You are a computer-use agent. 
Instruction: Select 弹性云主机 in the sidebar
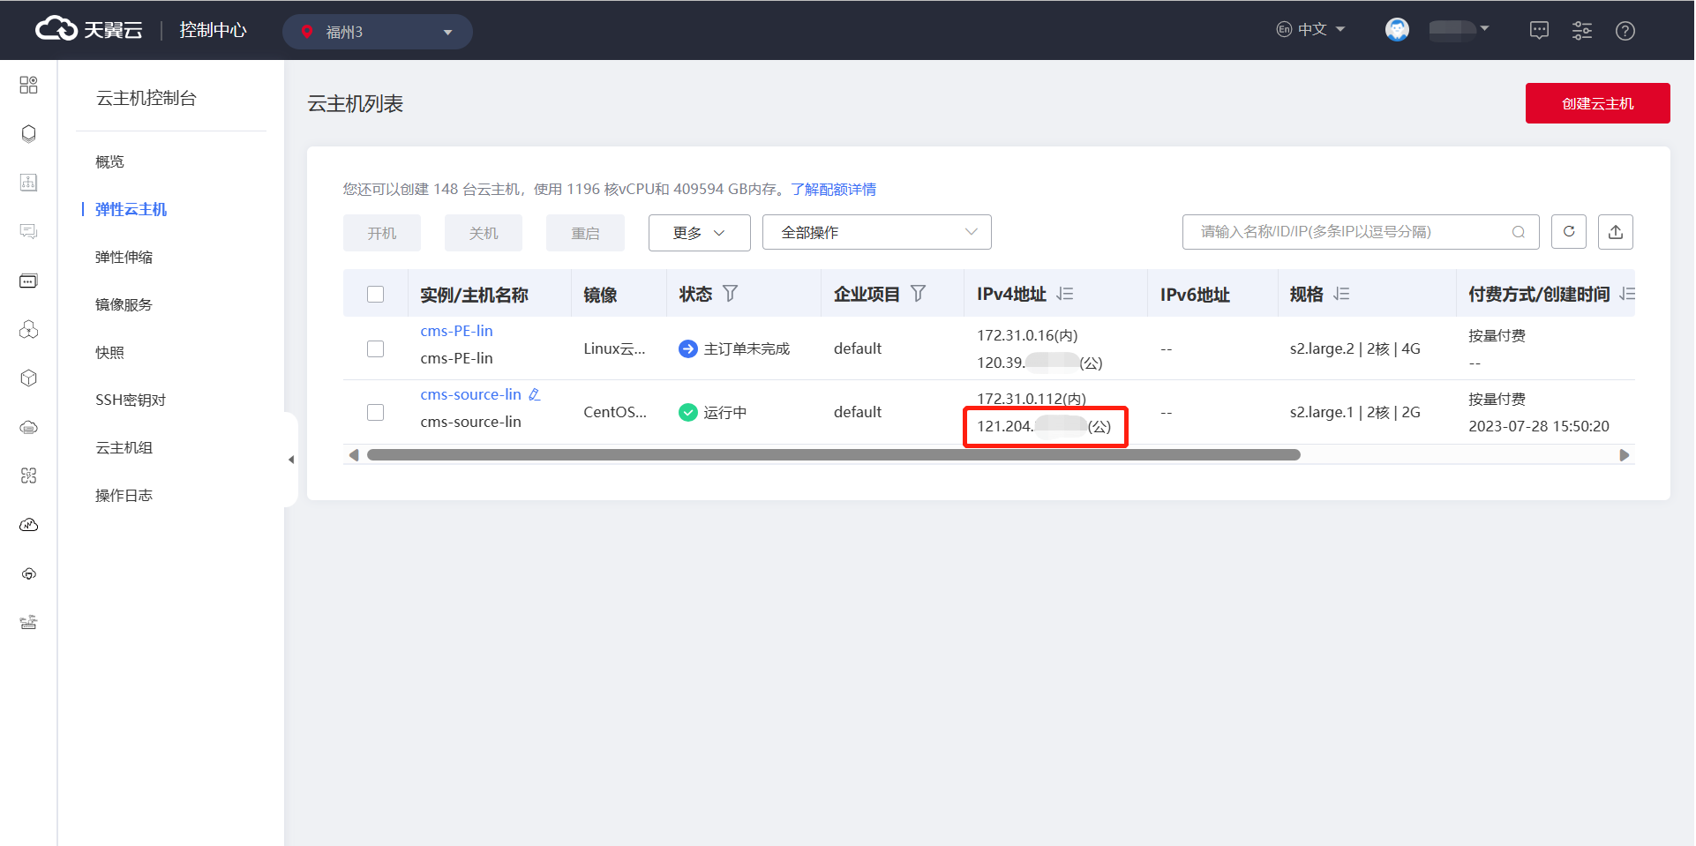click(x=131, y=209)
